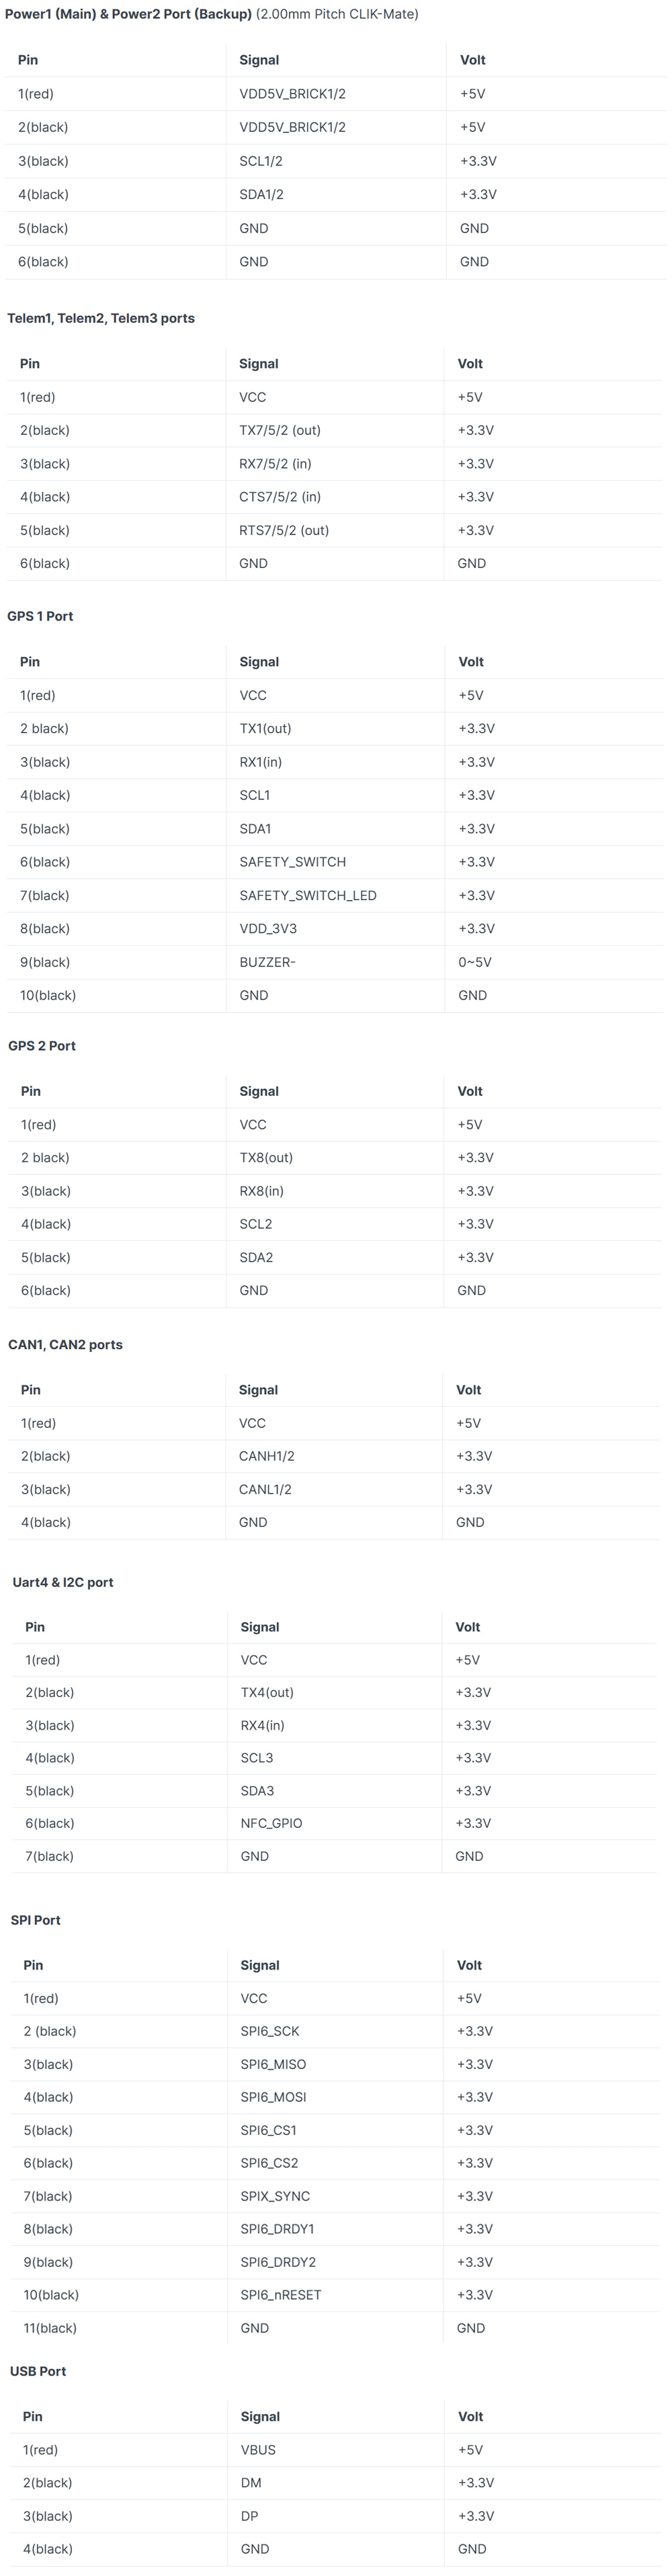This screenshot has height=2576, width=672.
Task: Select the 11(black) pin cell
Action: click(50, 2328)
